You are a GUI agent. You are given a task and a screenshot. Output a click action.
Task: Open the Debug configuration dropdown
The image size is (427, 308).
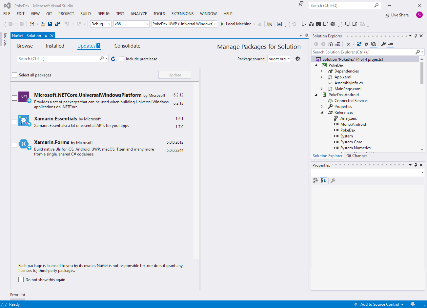point(101,24)
